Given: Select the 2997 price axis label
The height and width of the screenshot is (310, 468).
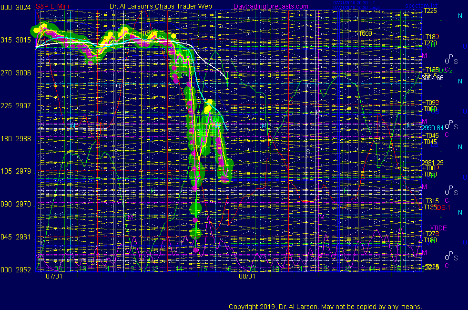Looking at the screenshot, I should coord(23,106).
